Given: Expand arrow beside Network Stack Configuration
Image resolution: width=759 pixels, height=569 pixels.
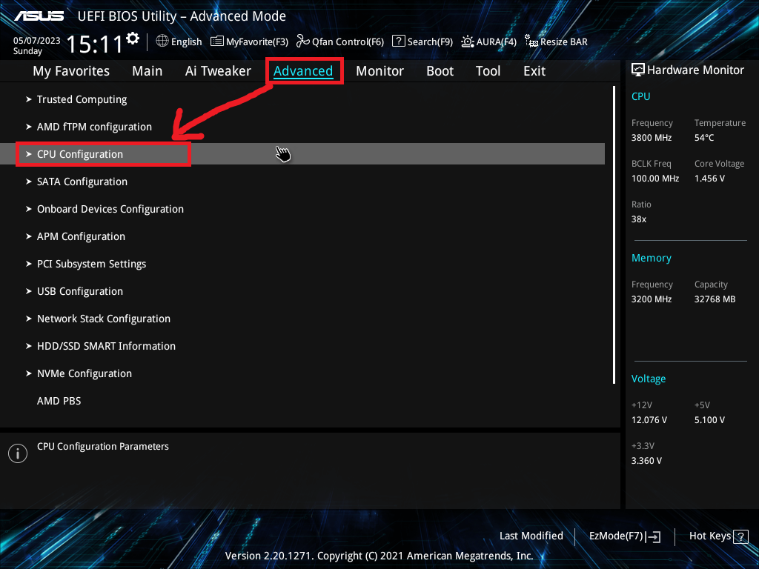Looking at the screenshot, I should tap(29, 319).
